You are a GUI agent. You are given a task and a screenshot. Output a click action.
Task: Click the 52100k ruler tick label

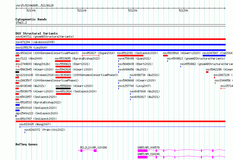(x=31, y=10)
